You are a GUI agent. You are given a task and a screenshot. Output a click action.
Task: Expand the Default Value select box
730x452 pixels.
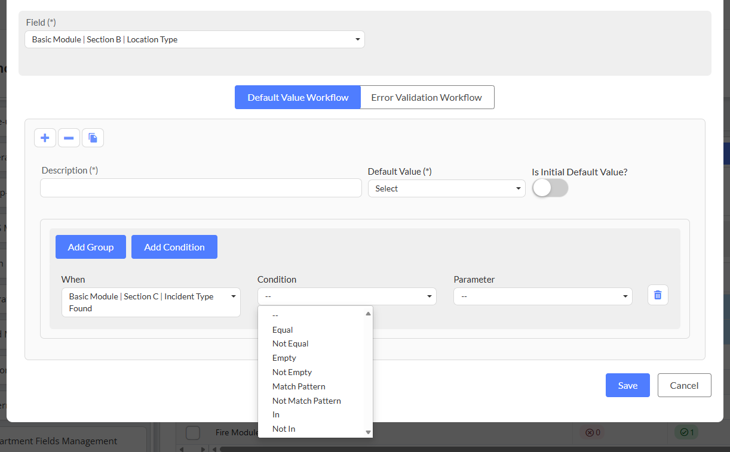[446, 188]
